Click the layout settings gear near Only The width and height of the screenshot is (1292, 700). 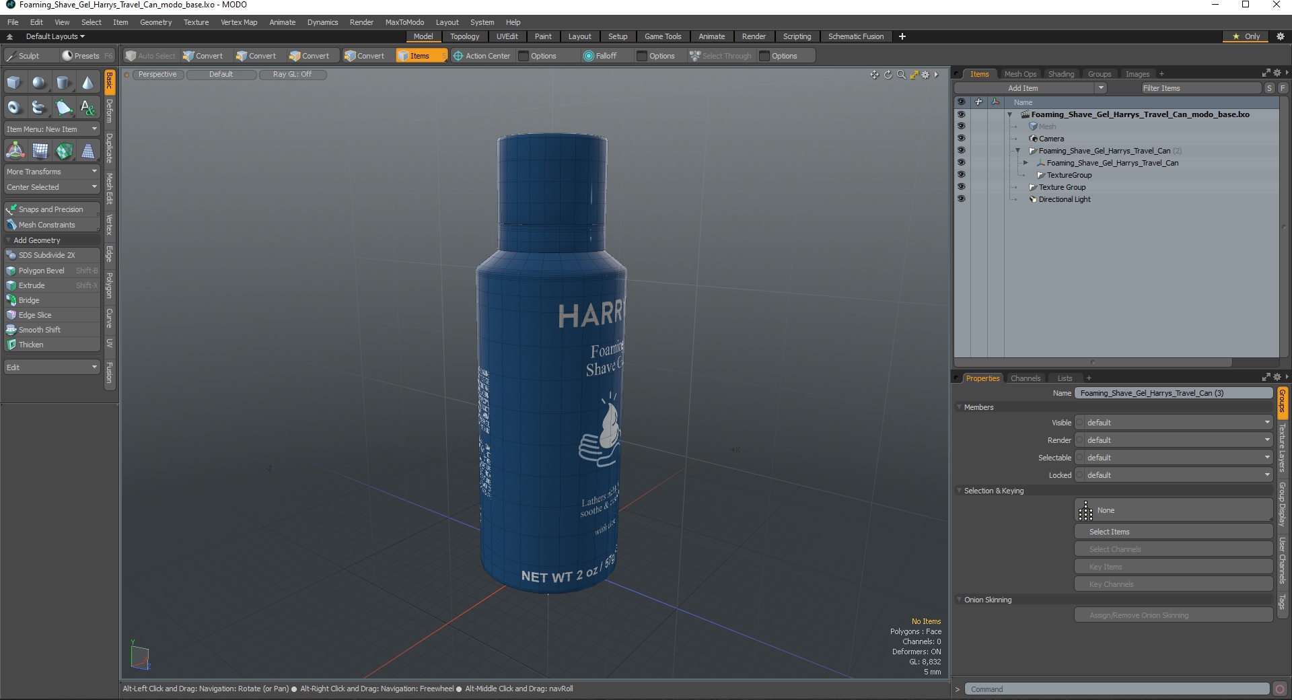(x=1280, y=36)
